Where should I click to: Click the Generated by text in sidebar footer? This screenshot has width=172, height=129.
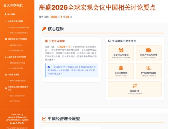point(17,114)
